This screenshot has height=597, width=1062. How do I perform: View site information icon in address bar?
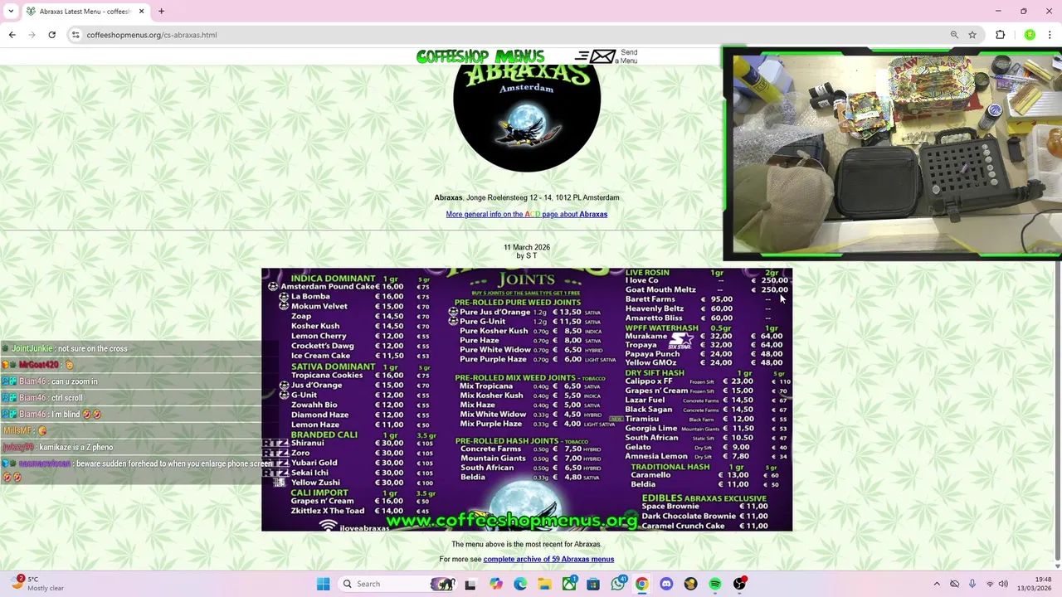[76, 35]
